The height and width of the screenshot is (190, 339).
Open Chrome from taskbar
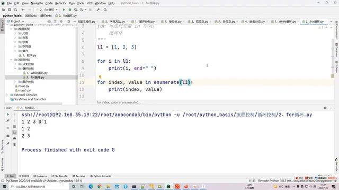[x=100, y=186]
